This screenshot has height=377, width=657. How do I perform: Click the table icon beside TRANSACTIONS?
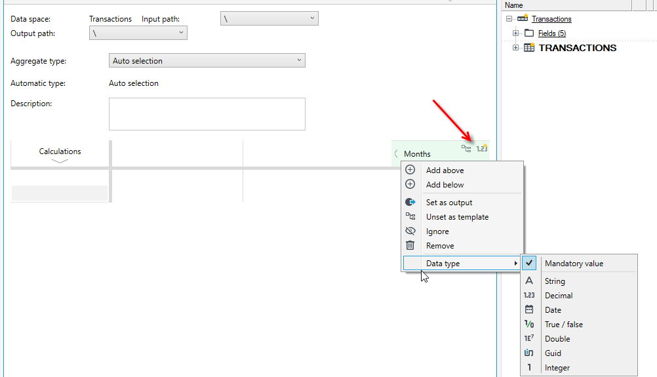point(529,47)
